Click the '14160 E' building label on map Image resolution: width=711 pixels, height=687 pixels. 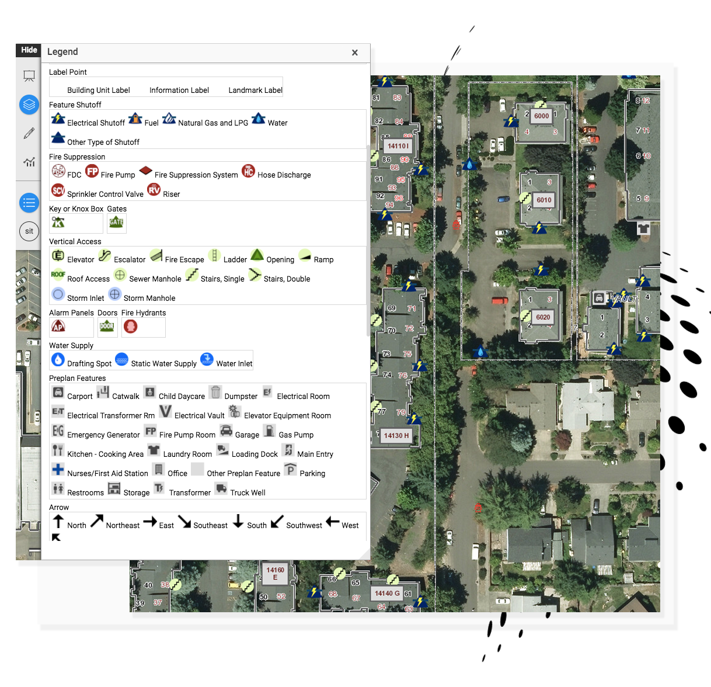coord(276,574)
